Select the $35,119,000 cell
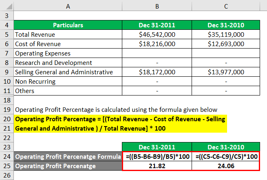The height and width of the screenshot is (180, 267). (x=226, y=34)
